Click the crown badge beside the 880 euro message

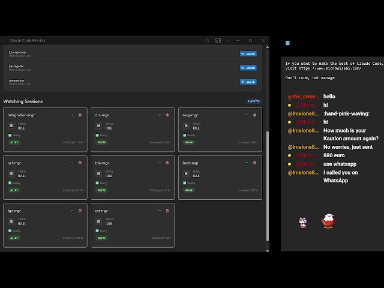pyautogui.click(x=289, y=155)
